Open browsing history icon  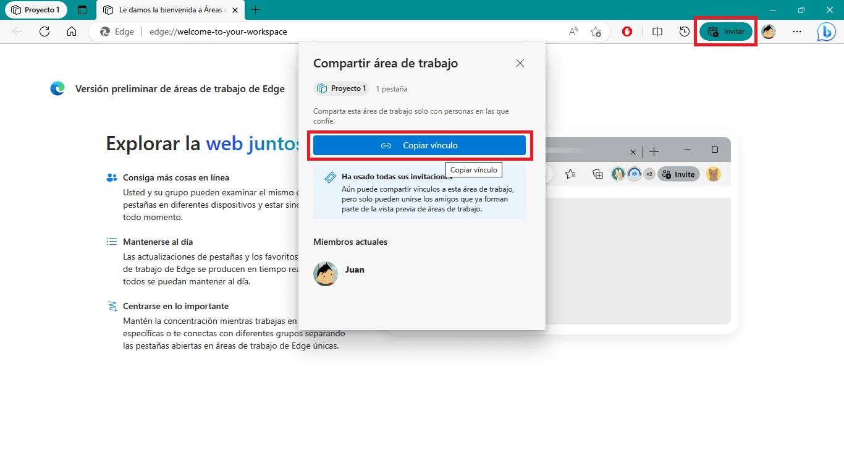tap(684, 32)
